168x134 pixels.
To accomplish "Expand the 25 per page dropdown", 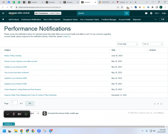I will pos(127,44).
